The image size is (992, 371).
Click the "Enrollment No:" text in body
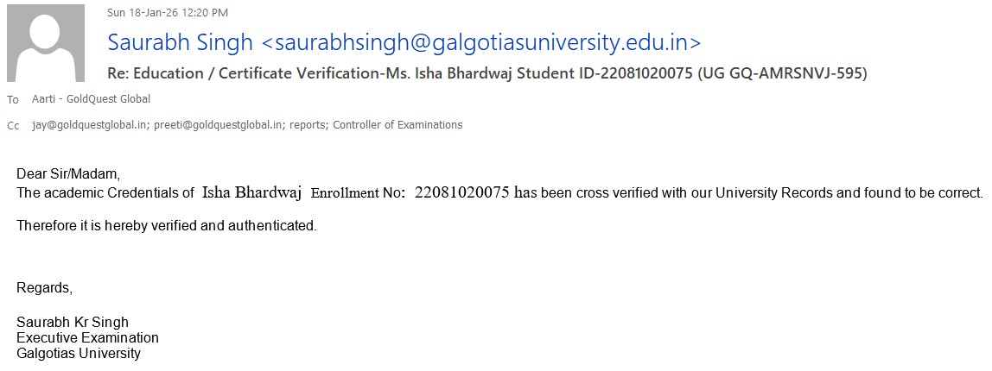(x=358, y=193)
